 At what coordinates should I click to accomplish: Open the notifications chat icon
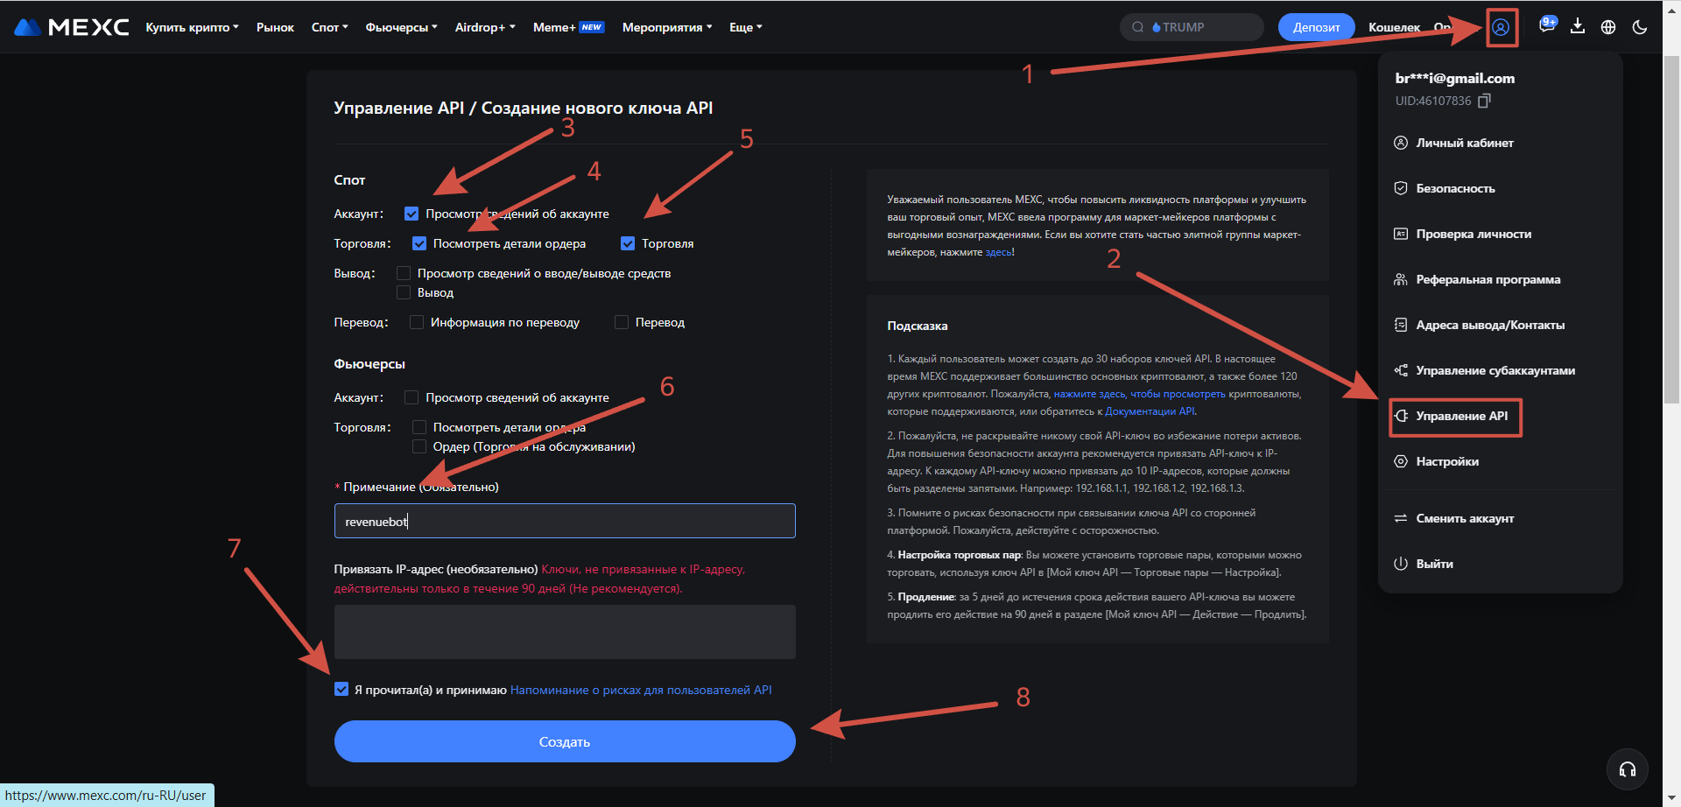pyautogui.click(x=1547, y=26)
